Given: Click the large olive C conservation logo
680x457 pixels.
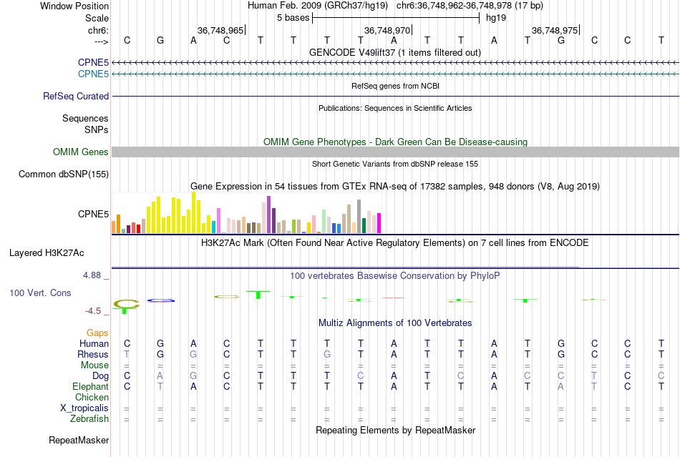Looking at the screenshot, I should coord(126,304).
